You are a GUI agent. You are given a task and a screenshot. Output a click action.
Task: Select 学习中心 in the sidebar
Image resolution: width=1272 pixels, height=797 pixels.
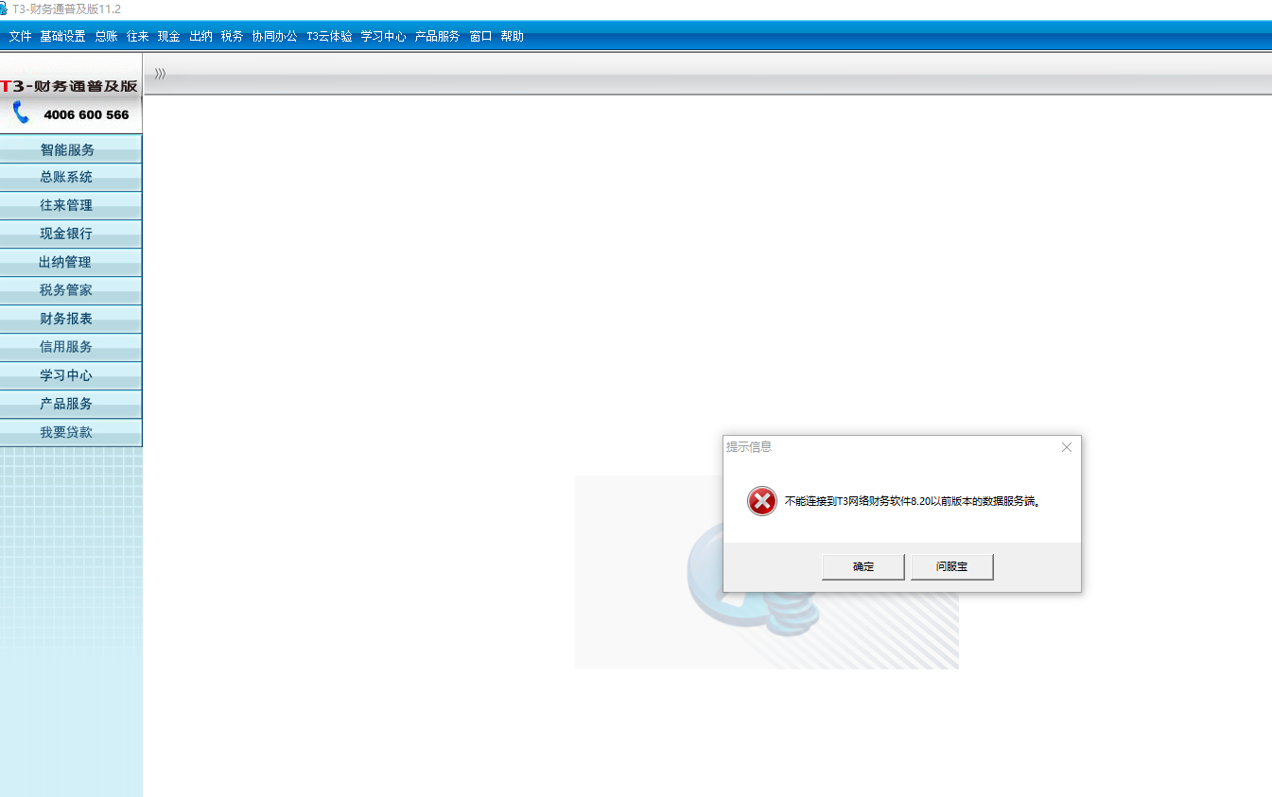click(71, 375)
